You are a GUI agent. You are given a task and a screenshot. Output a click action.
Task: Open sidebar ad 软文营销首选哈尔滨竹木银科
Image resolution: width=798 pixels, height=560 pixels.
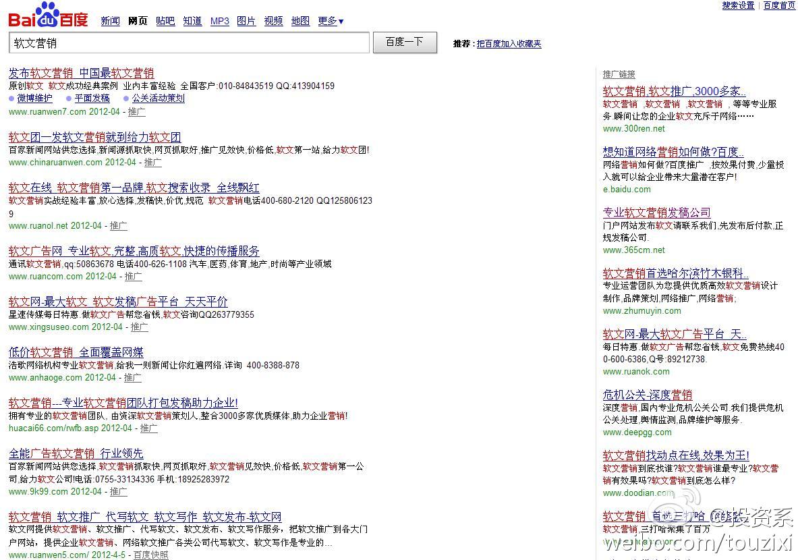tap(675, 273)
